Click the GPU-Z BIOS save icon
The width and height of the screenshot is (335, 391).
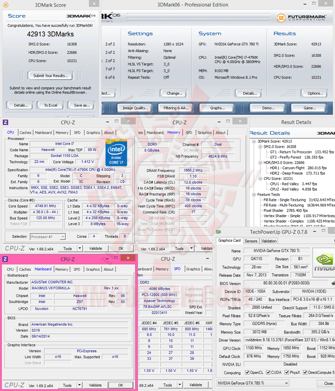(333, 283)
